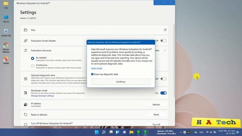242x136 pixels.
Task: Click the Refresh IP address button
Action: coord(156,105)
